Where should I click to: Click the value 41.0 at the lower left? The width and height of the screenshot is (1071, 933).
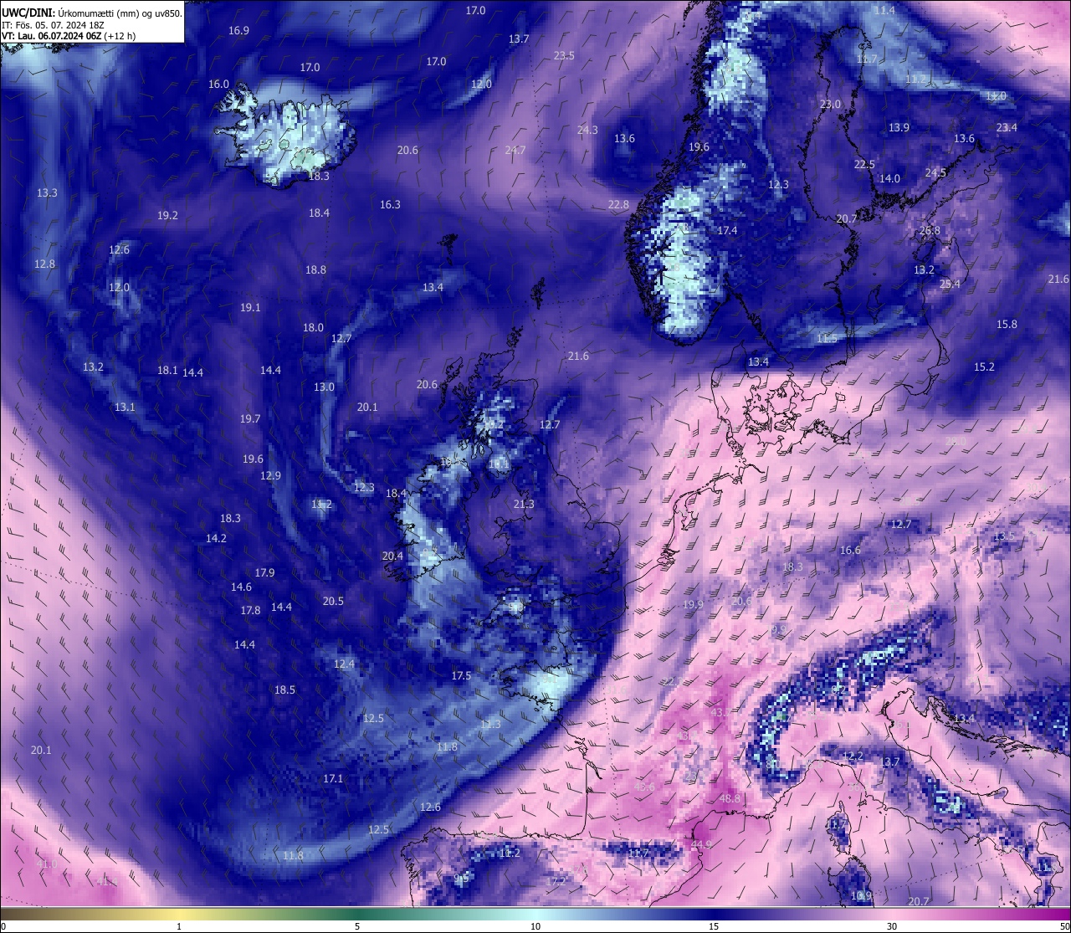point(47,864)
